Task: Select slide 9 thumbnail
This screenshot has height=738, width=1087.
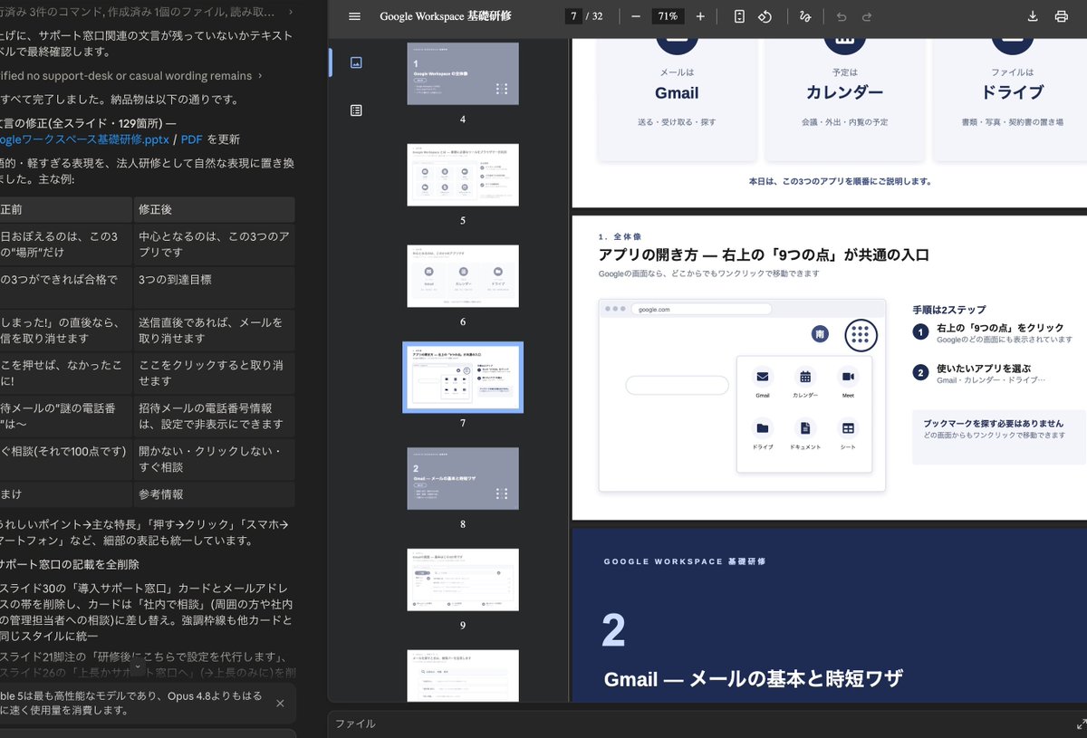Action: tap(463, 580)
